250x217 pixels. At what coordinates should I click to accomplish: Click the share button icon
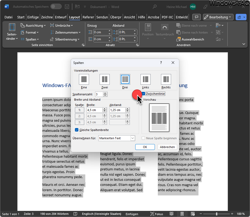click(239, 17)
